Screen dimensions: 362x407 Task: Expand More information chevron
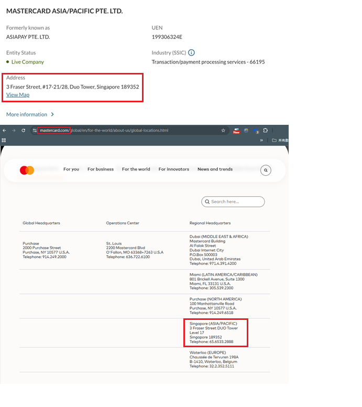click(x=52, y=114)
